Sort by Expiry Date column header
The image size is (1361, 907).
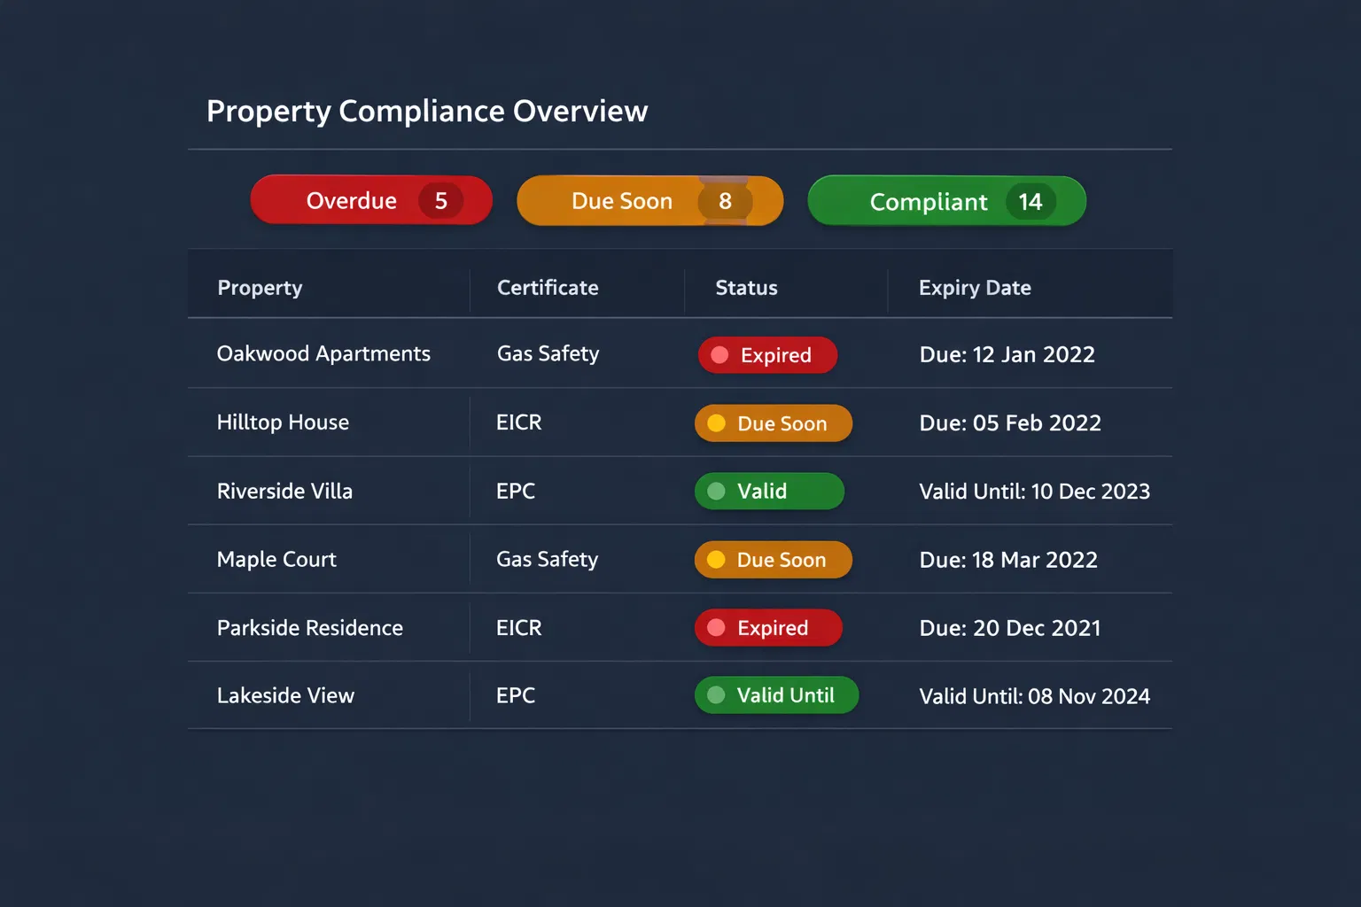975,288
